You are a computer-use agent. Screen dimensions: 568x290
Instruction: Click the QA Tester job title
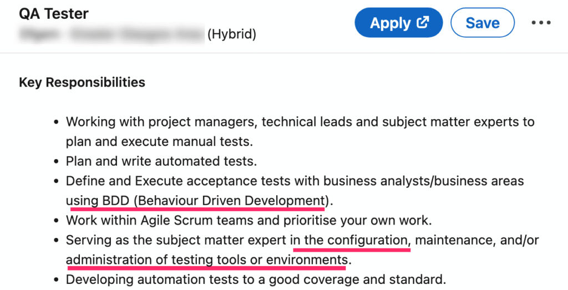54,13
